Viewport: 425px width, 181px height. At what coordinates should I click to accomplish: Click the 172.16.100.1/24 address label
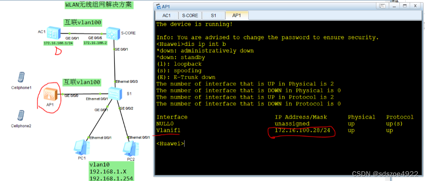pos(59,43)
